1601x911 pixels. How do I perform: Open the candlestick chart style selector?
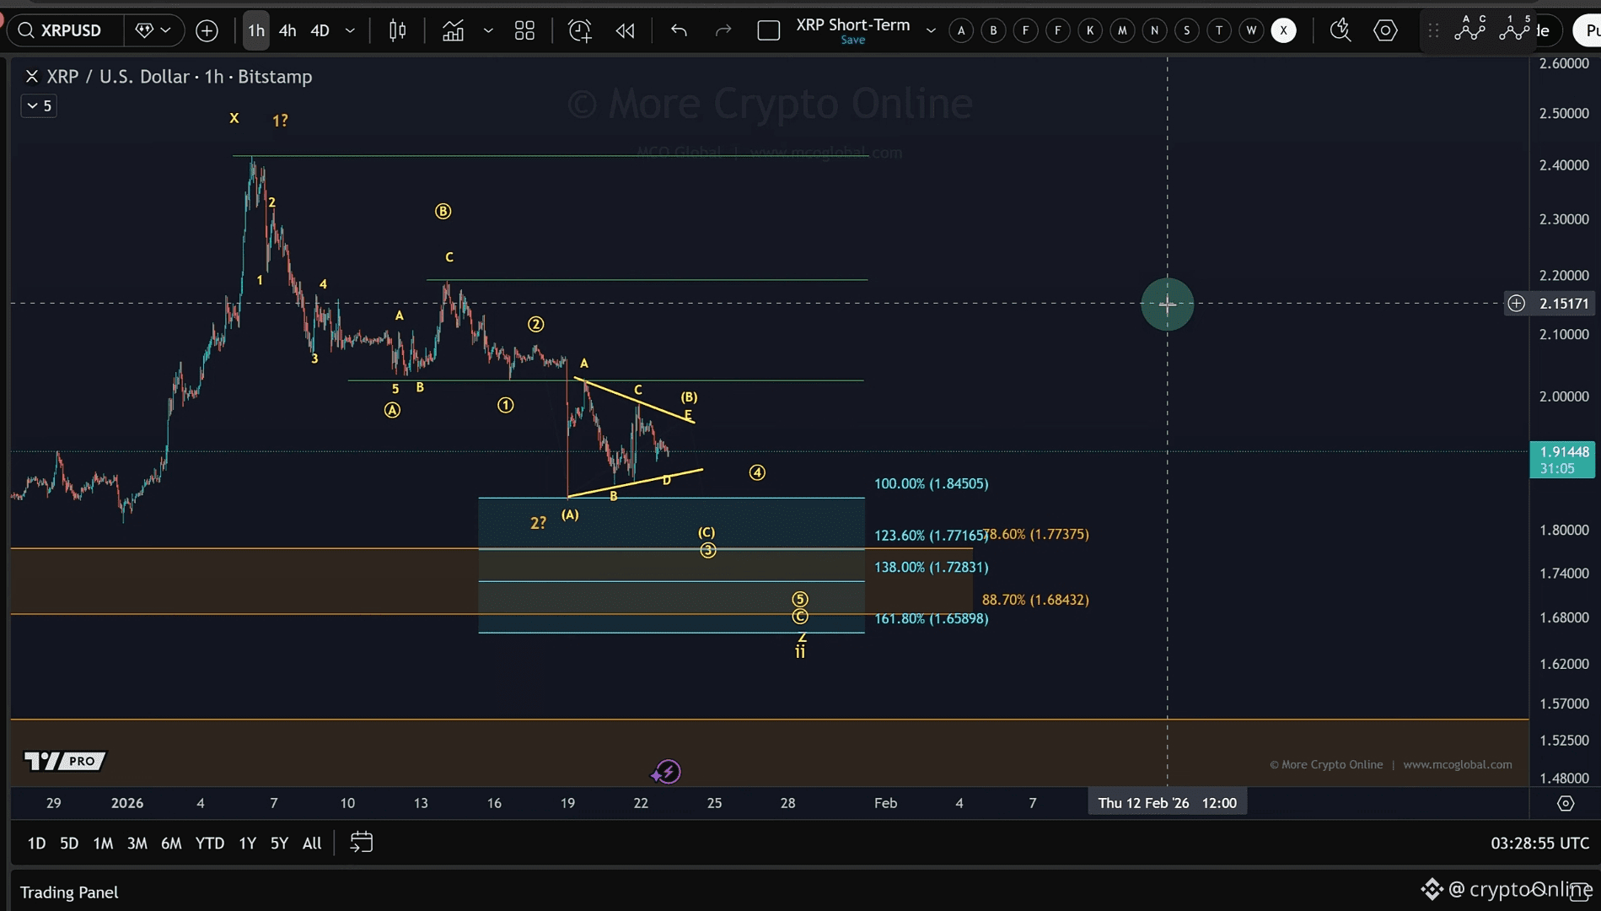[x=397, y=31]
